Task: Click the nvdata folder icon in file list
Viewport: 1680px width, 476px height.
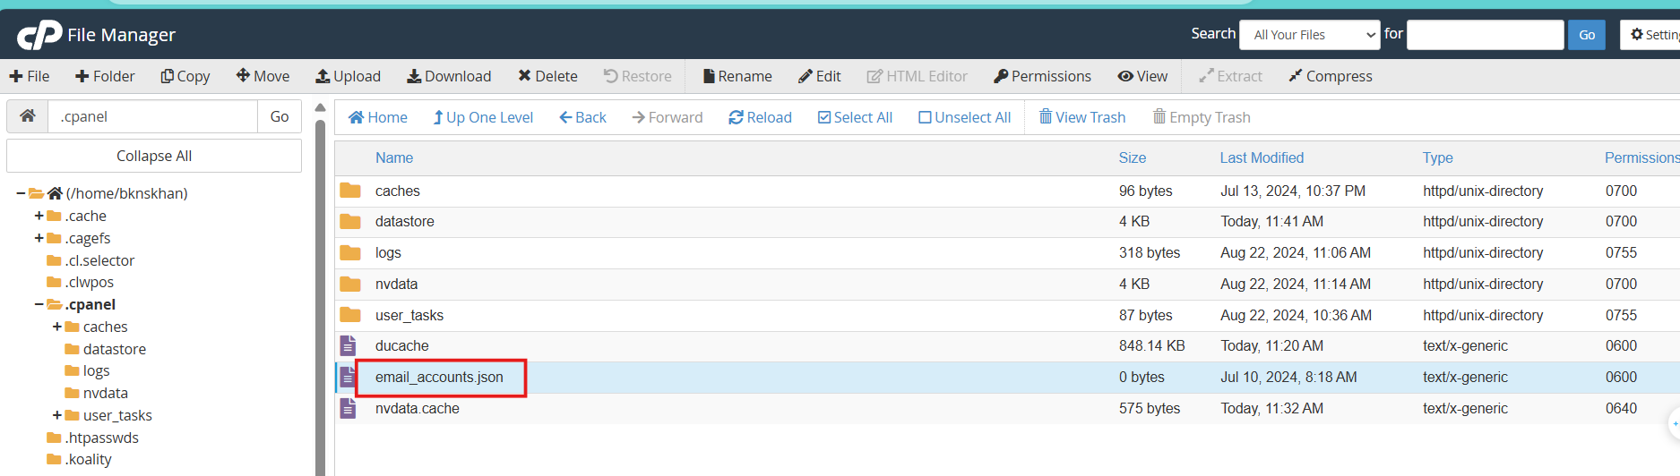Action: [x=350, y=284]
